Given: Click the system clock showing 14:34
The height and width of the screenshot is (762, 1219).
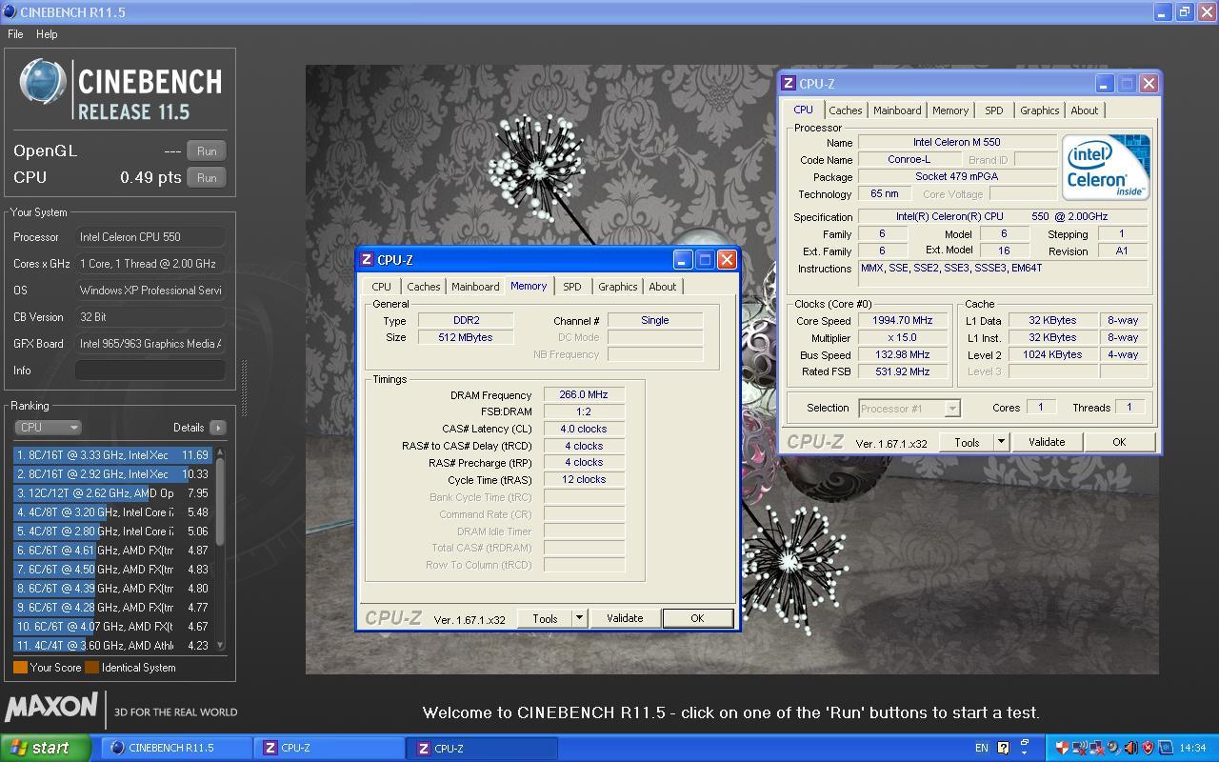Looking at the screenshot, I should tap(1192, 748).
